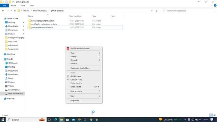Open the Windows Start menu
217x122 pixels.
click(x=3, y=120)
